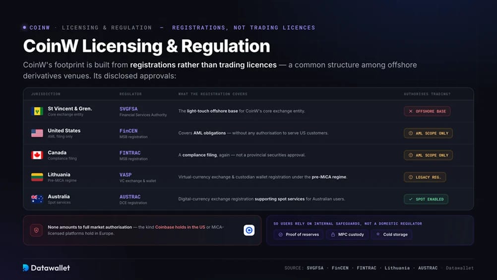Click the Coinbase logo icon
The height and width of the screenshot is (280, 497).
point(249,230)
